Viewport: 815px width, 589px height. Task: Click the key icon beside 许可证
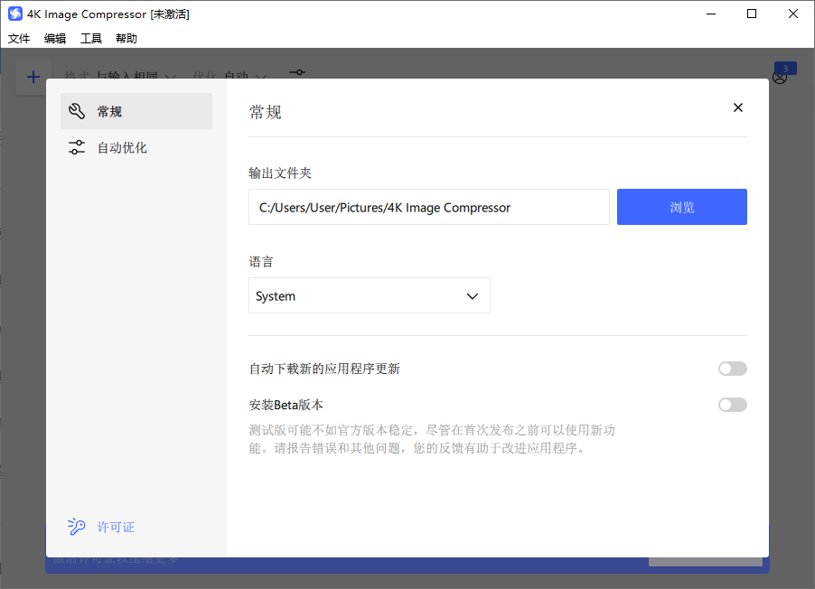77,527
